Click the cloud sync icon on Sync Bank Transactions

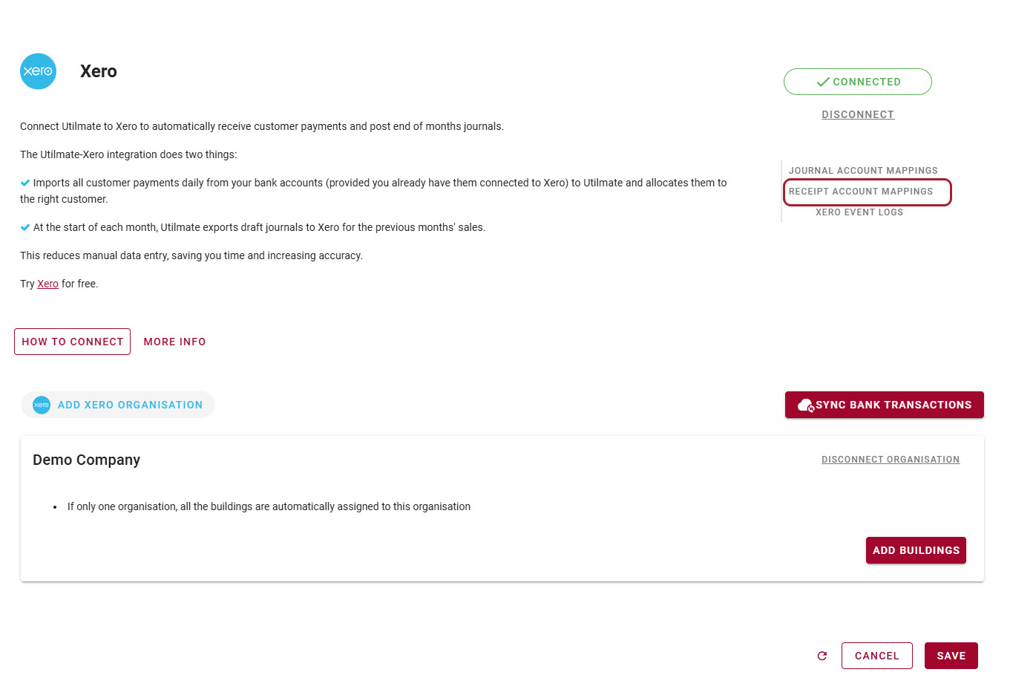click(x=805, y=405)
